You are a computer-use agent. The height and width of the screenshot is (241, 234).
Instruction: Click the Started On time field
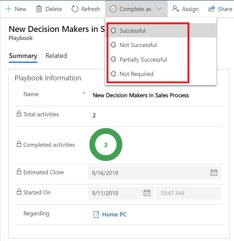coord(188,193)
